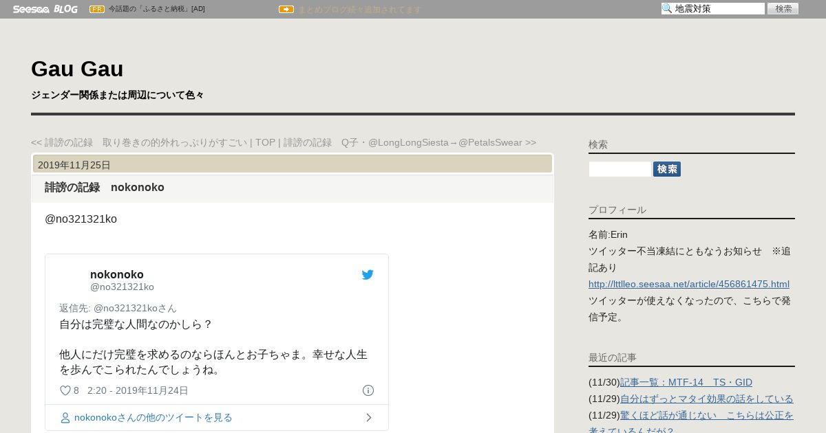
Task: Open nokonokoさんの他のツイートを見る link
Action: 153,418
